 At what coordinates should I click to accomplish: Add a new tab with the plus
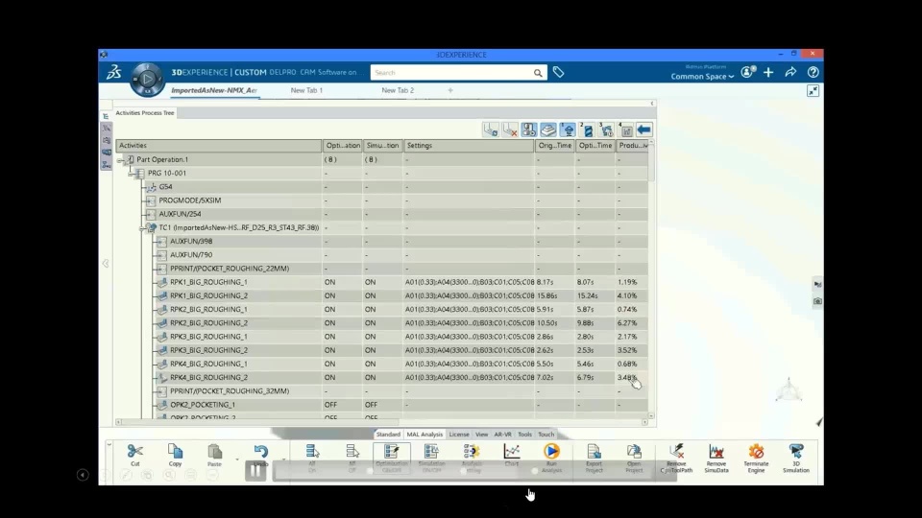[x=450, y=90]
